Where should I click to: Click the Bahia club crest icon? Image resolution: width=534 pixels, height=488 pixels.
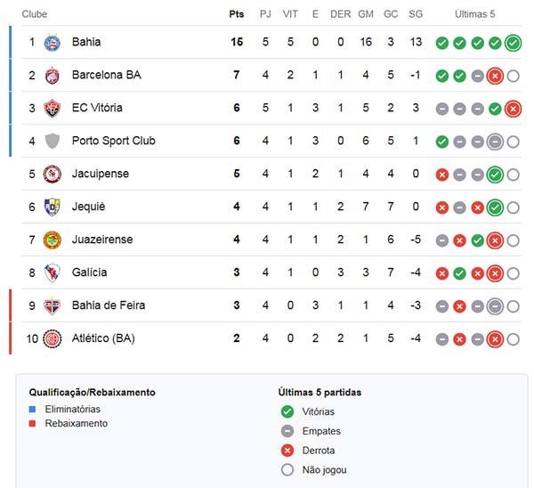click(x=53, y=42)
